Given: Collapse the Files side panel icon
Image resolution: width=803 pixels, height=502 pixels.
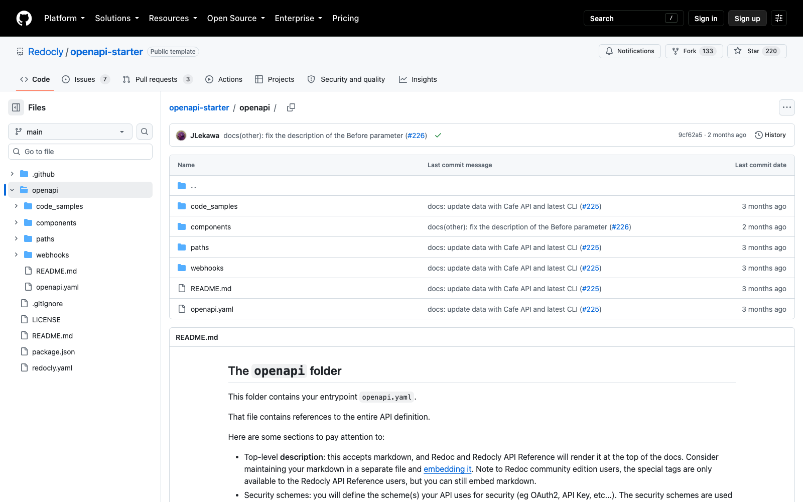Looking at the screenshot, I should click(x=16, y=107).
